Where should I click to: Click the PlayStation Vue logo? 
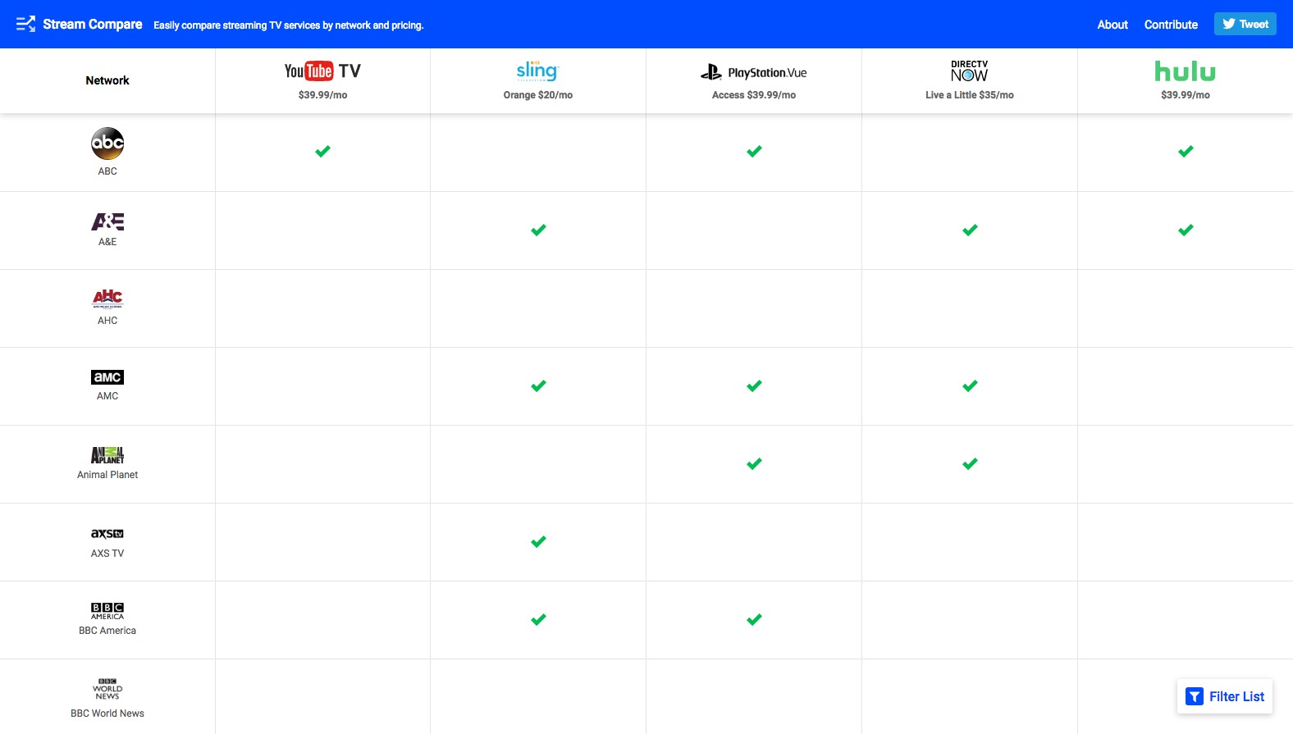(x=753, y=72)
